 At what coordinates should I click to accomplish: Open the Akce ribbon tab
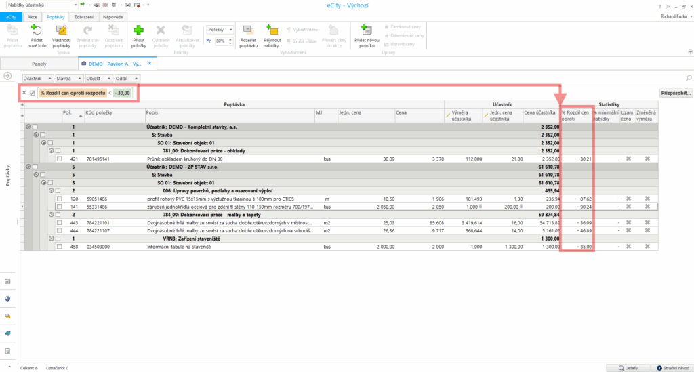[x=33, y=16]
